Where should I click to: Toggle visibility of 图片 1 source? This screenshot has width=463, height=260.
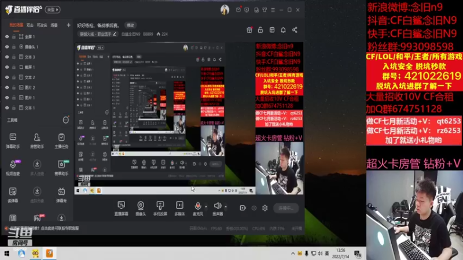(x=7, y=98)
